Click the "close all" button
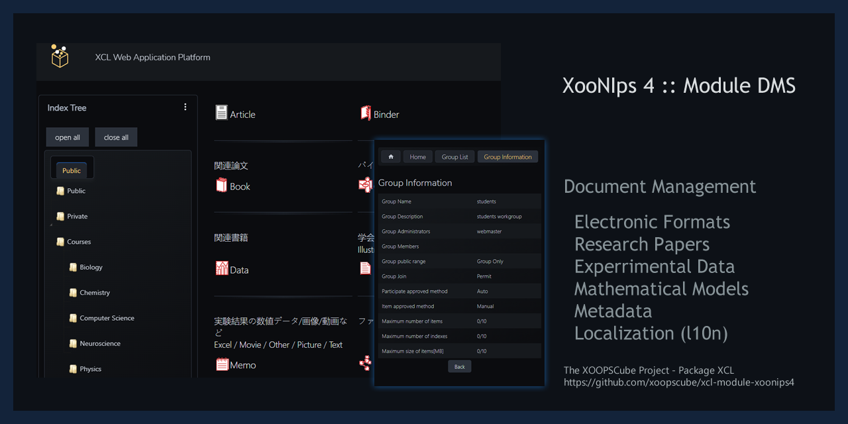This screenshot has width=848, height=424. tap(116, 137)
